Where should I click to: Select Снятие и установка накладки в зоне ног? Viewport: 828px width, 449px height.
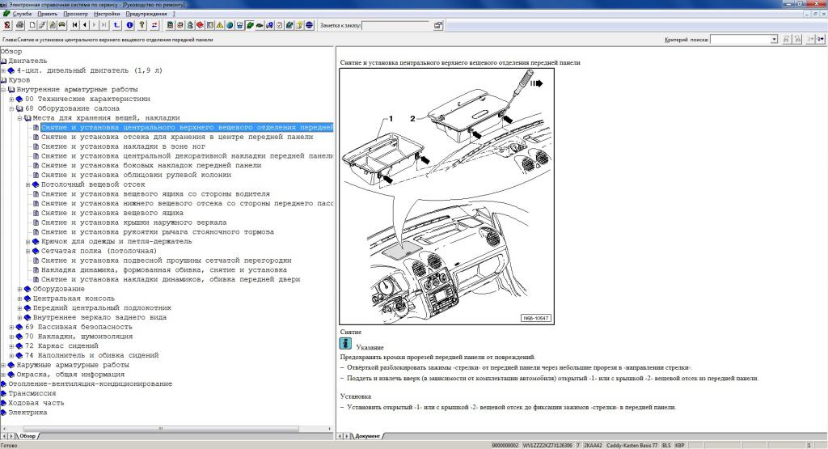click(x=124, y=146)
